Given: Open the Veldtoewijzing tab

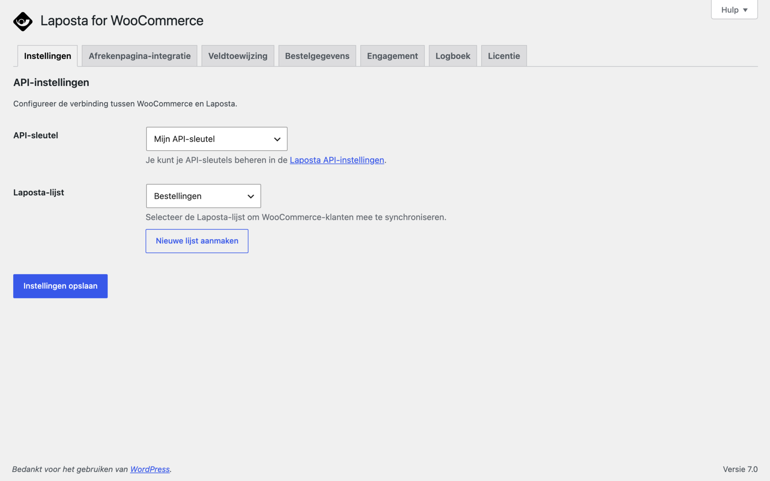Looking at the screenshot, I should click(x=238, y=56).
